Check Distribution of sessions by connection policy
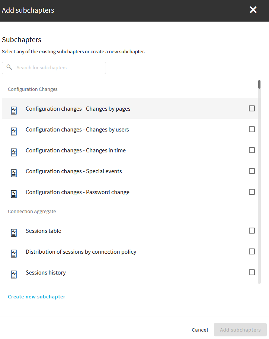The height and width of the screenshot is (339, 269). click(x=252, y=251)
